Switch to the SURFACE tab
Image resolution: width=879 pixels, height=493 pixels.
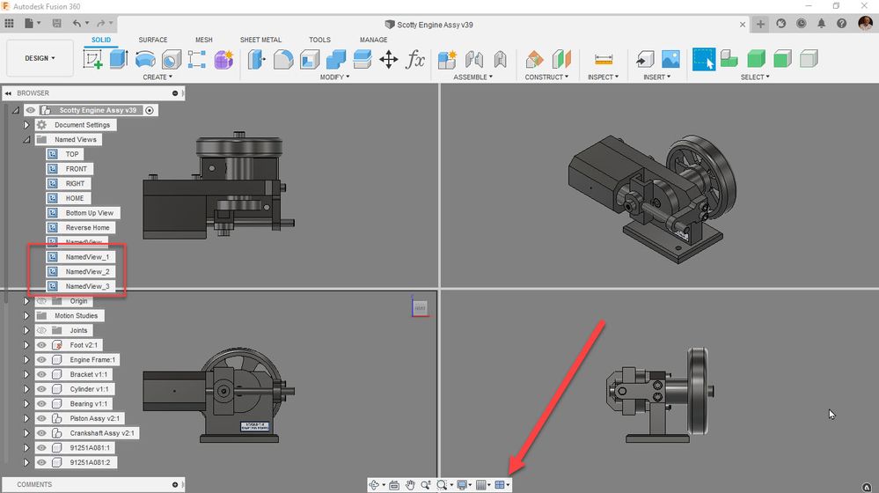tap(152, 40)
